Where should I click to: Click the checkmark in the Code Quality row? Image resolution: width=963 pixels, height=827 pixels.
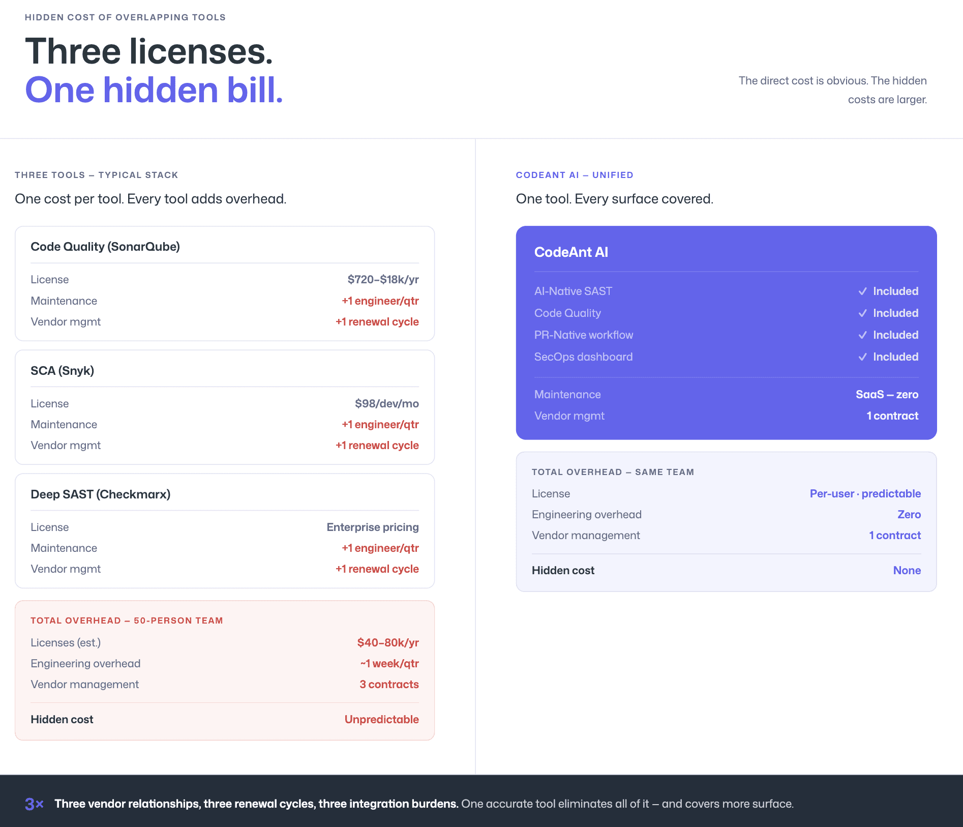coord(862,313)
